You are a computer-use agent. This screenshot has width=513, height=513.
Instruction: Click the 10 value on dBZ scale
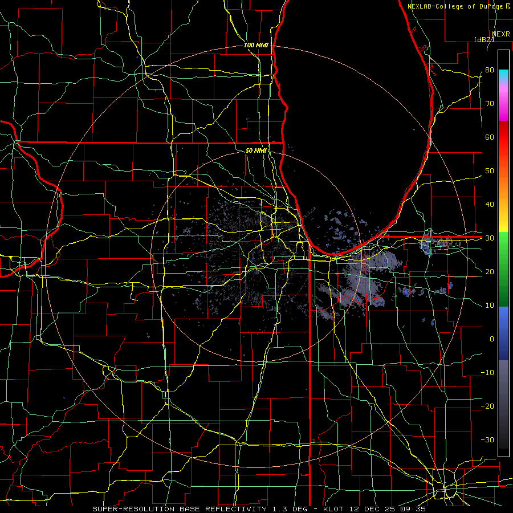pos(490,306)
